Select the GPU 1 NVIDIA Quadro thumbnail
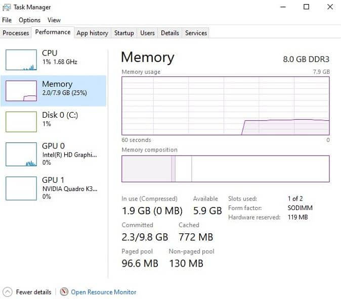 click(x=21, y=188)
